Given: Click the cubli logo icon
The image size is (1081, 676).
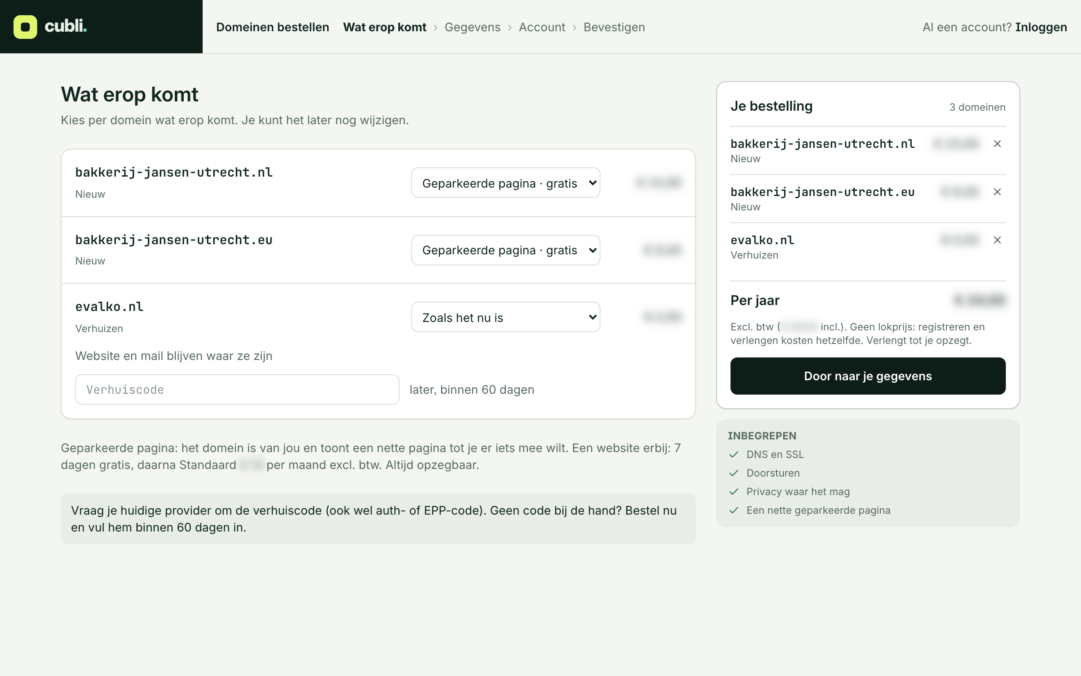Looking at the screenshot, I should click(25, 27).
